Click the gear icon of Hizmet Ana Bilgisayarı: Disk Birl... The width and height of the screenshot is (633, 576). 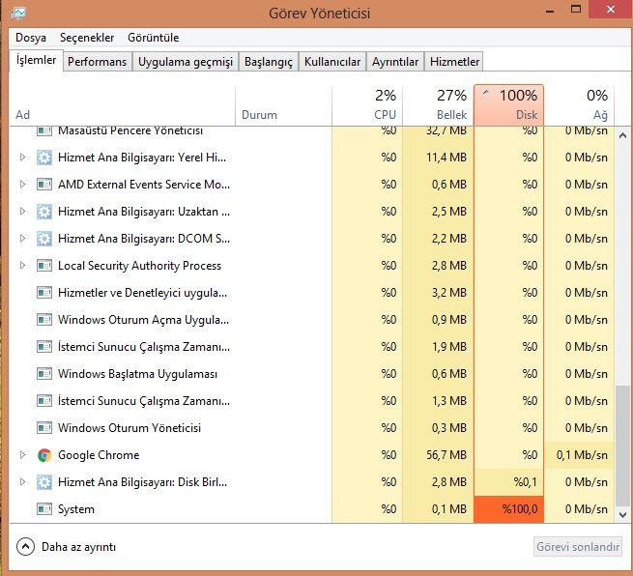[x=44, y=482]
